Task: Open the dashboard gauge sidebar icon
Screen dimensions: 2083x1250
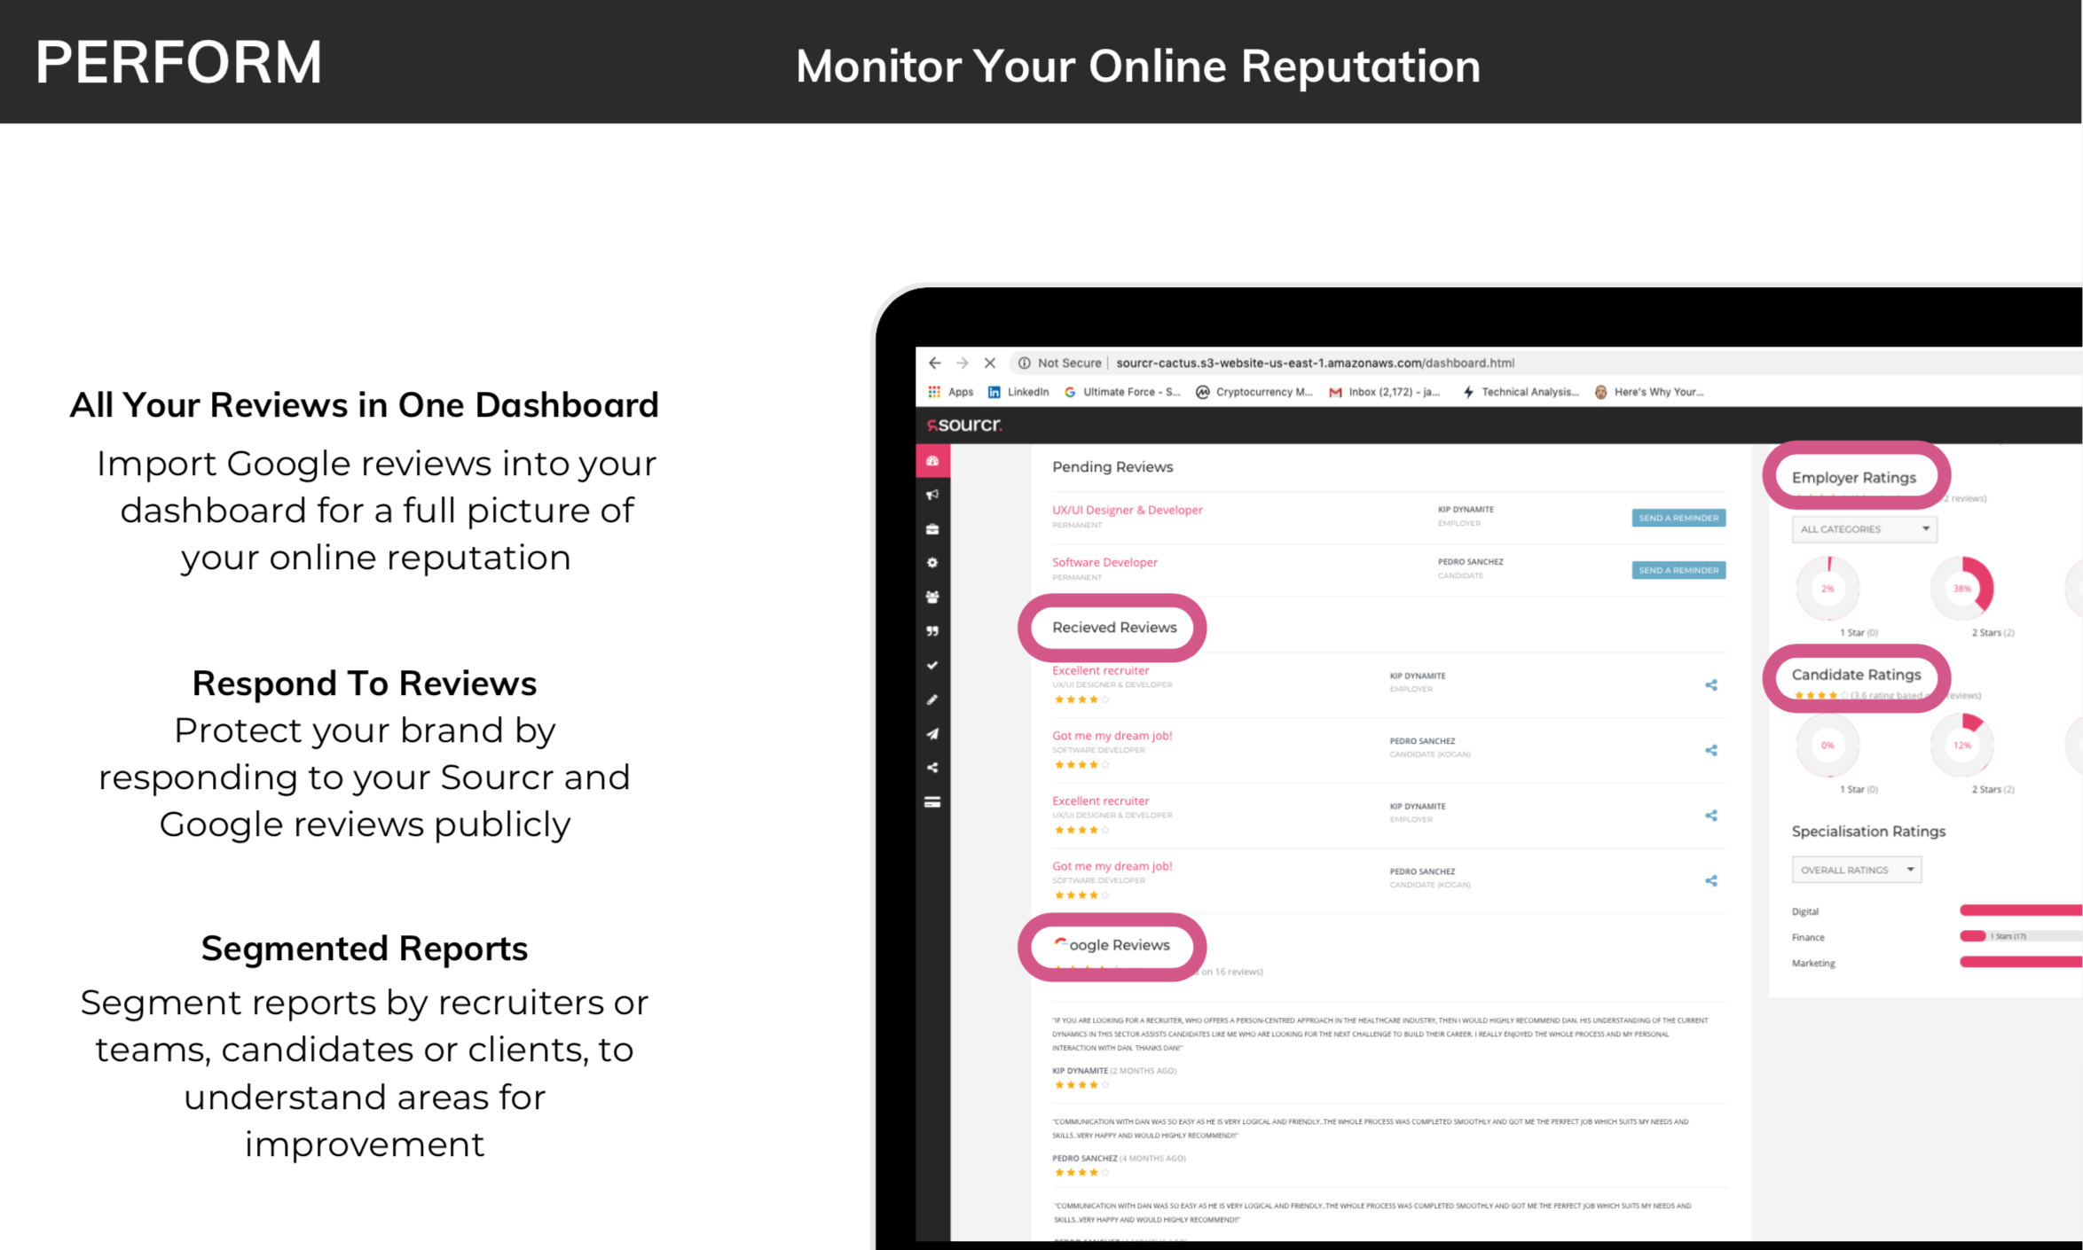Action: 932,461
